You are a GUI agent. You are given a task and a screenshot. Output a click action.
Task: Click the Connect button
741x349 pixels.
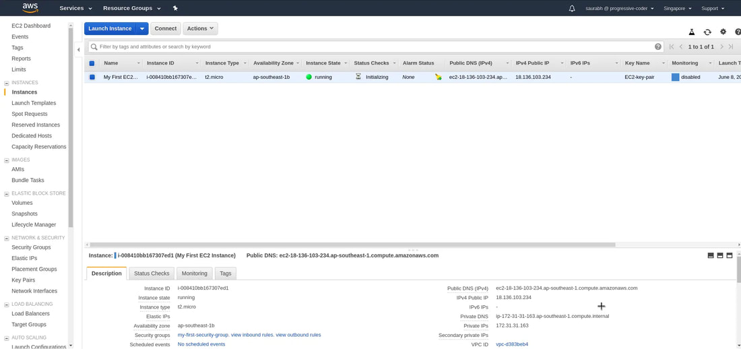pyautogui.click(x=165, y=29)
